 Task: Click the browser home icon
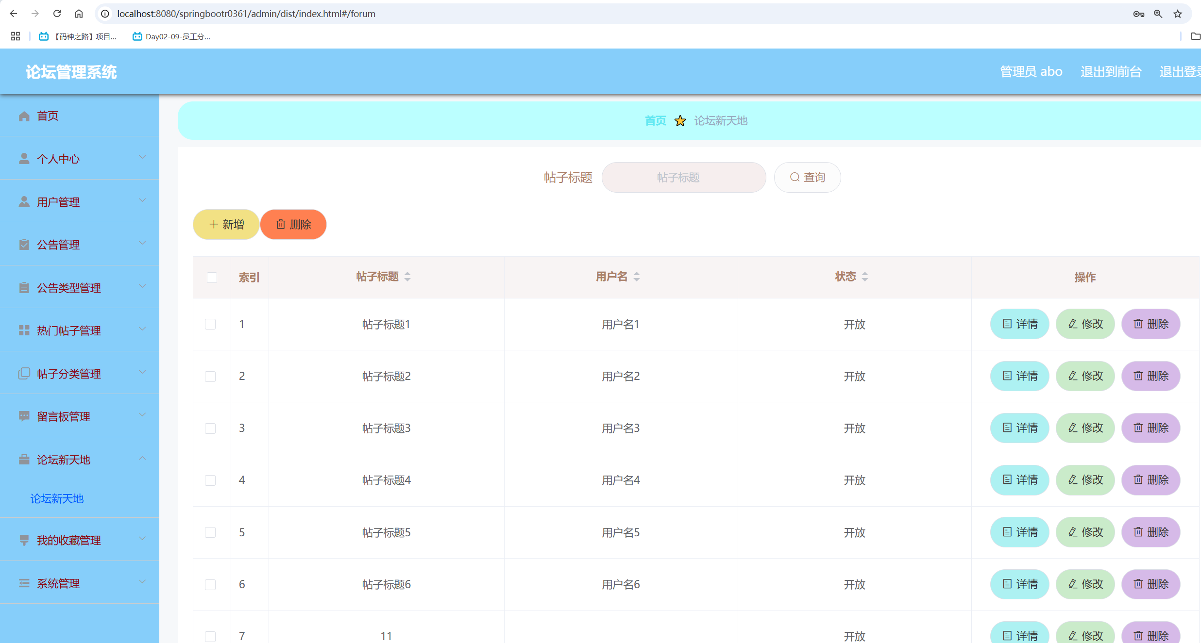coord(79,14)
